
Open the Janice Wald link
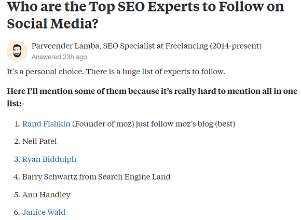click(x=44, y=212)
